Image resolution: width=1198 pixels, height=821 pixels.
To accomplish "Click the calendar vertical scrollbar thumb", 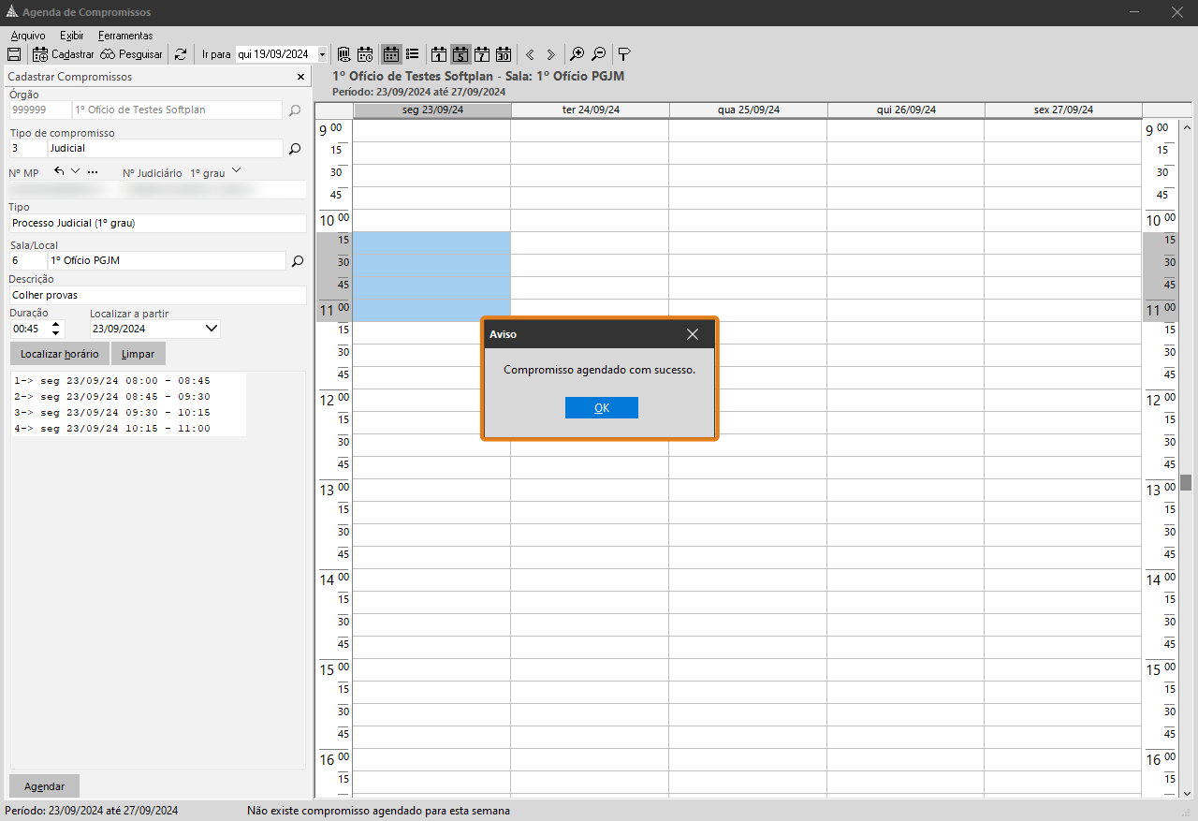I will pyautogui.click(x=1186, y=482).
